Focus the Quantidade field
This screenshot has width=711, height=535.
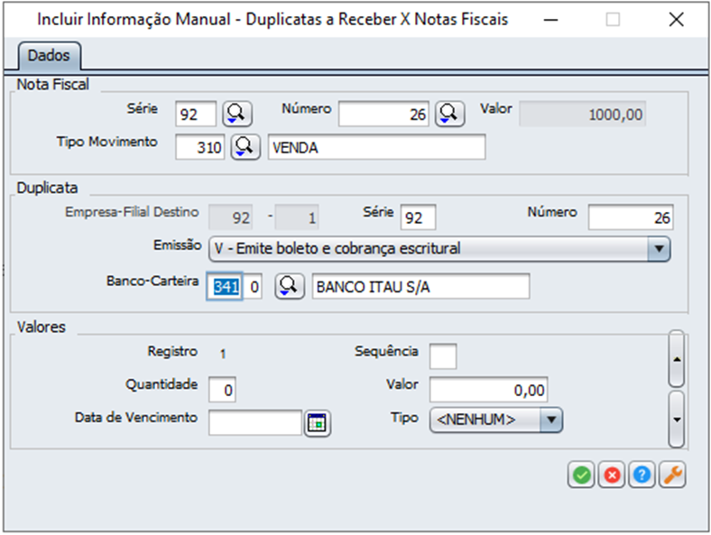[222, 390]
